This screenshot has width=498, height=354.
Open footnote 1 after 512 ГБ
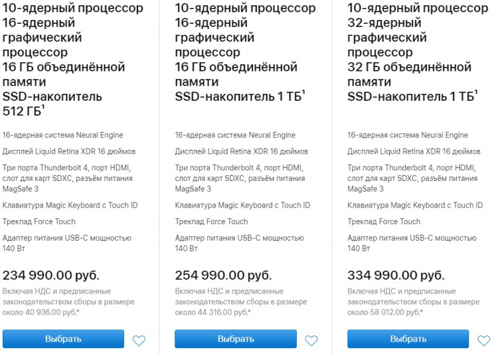coord(43,107)
